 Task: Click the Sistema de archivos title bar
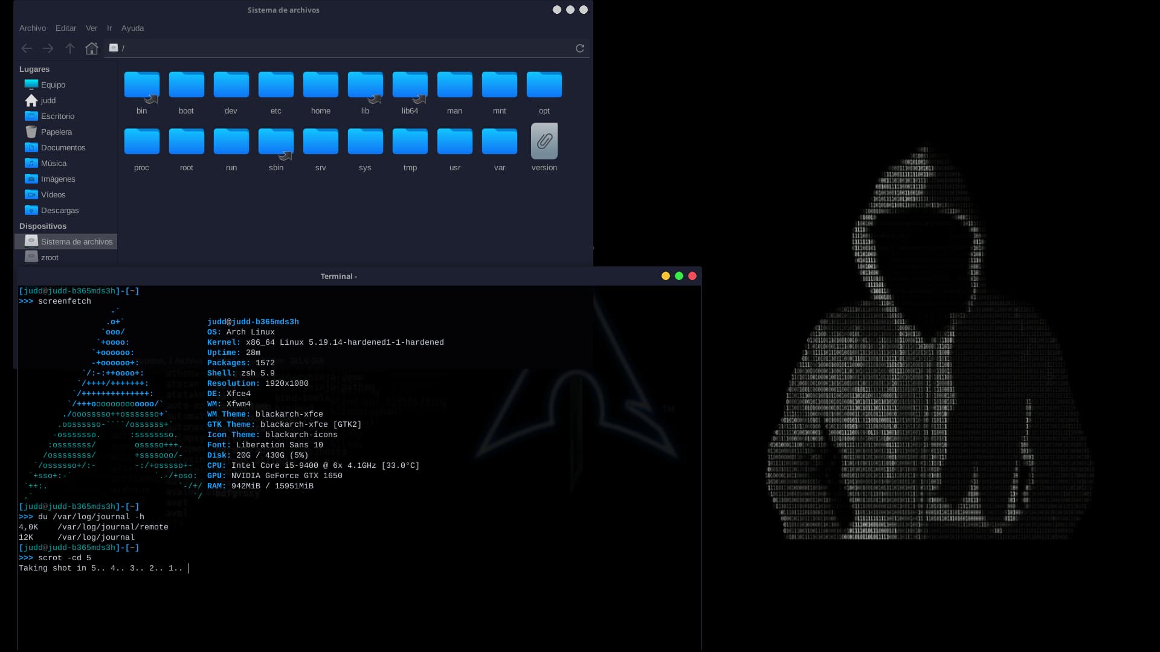click(x=283, y=10)
